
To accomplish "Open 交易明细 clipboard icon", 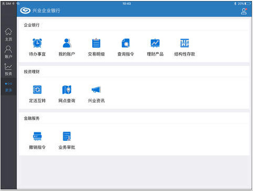I will pos(96,43).
